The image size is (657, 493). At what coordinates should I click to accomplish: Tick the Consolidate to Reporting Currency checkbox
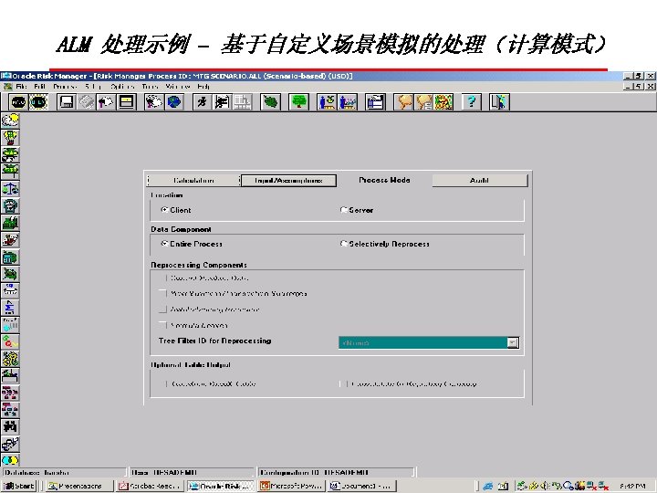point(344,383)
